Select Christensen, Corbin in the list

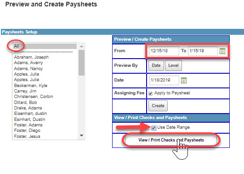click(34, 97)
